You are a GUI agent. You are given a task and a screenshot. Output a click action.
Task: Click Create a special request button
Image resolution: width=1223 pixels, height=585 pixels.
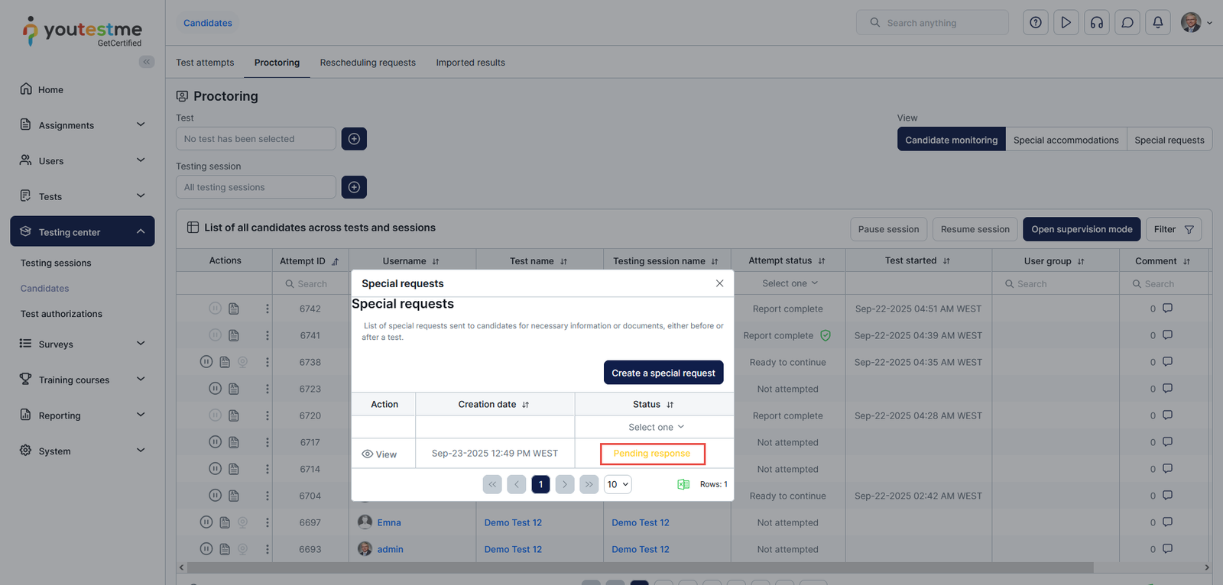[x=663, y=373]
